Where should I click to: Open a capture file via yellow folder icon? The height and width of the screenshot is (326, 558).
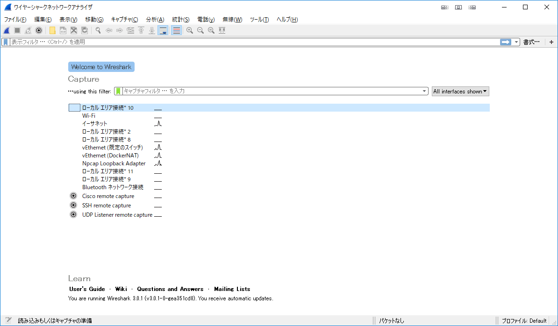(52, 30)
